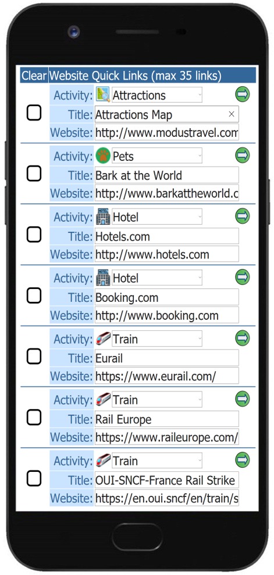274x575 pixels.
Task: Expand the Attractions activity dropdown
Action: (157, 96)
